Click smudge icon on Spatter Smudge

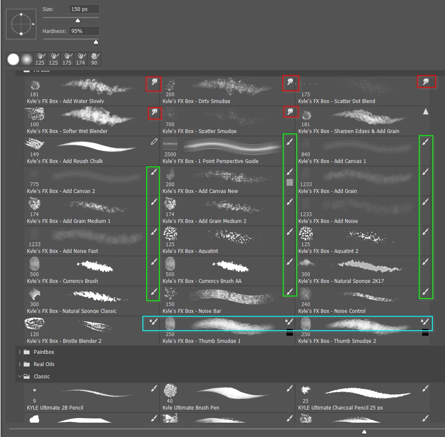click(x=290, y=112)
